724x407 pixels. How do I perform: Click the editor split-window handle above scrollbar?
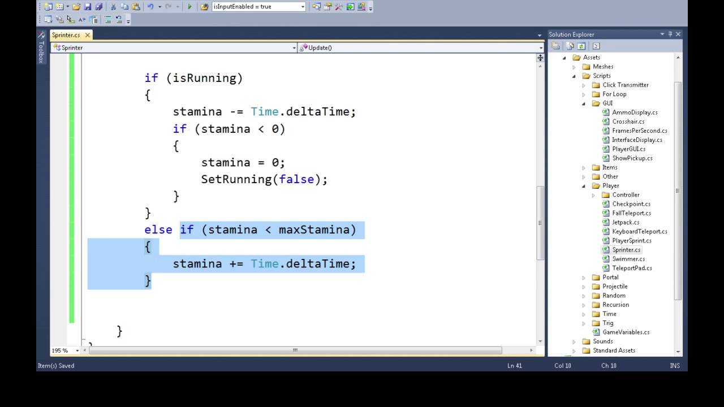coord(540,58)
